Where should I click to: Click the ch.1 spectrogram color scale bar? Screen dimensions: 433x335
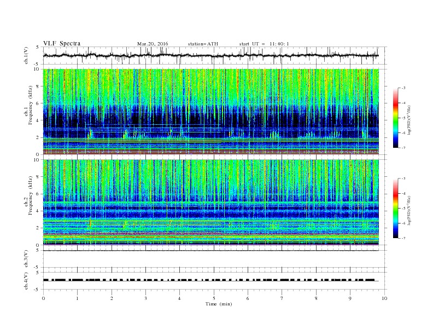coord(395,118)
